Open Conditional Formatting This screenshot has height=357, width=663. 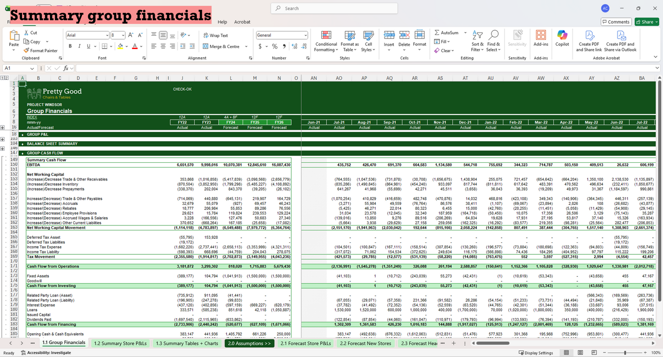[x=326, y=41]
